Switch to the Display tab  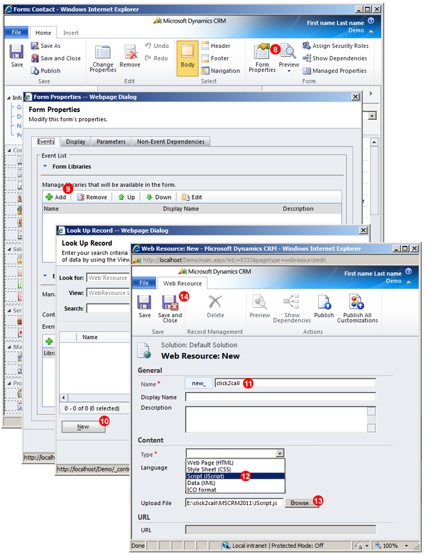pos(75,141)
